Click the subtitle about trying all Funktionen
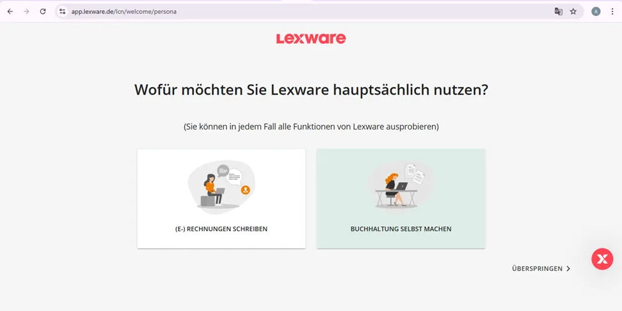The image size is (622, 311). point(311,127)
